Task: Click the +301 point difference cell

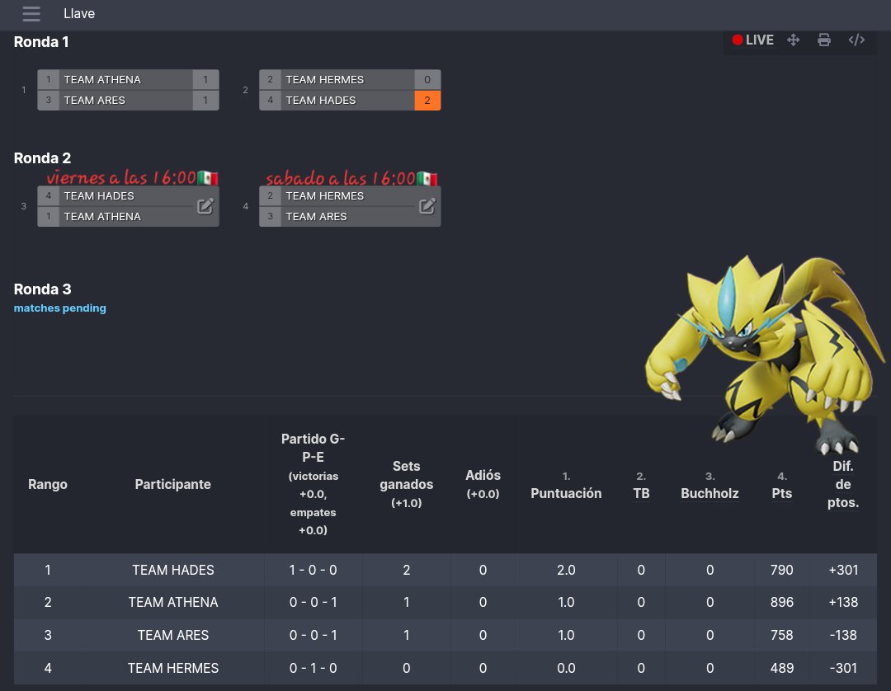Action: (x=843, y=570)
